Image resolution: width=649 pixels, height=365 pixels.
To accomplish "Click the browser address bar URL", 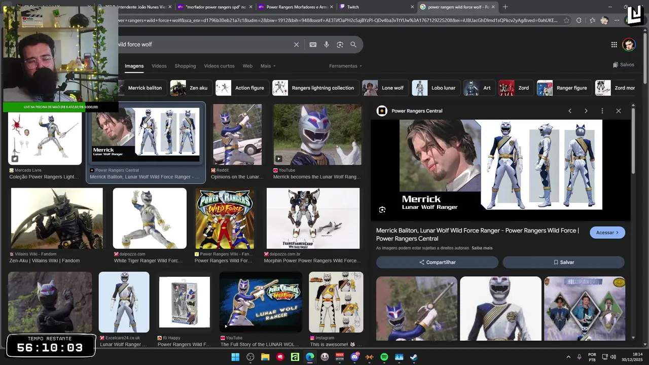I will click(x=337, y=20).
